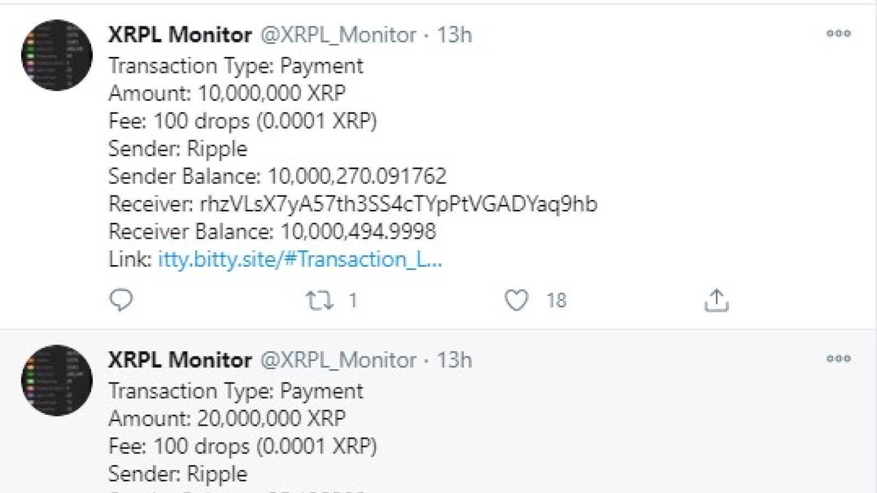Open tweet with Amount 20,000,000 XRP
Viewport: 877px width, 493px height.
click(227, 419)
